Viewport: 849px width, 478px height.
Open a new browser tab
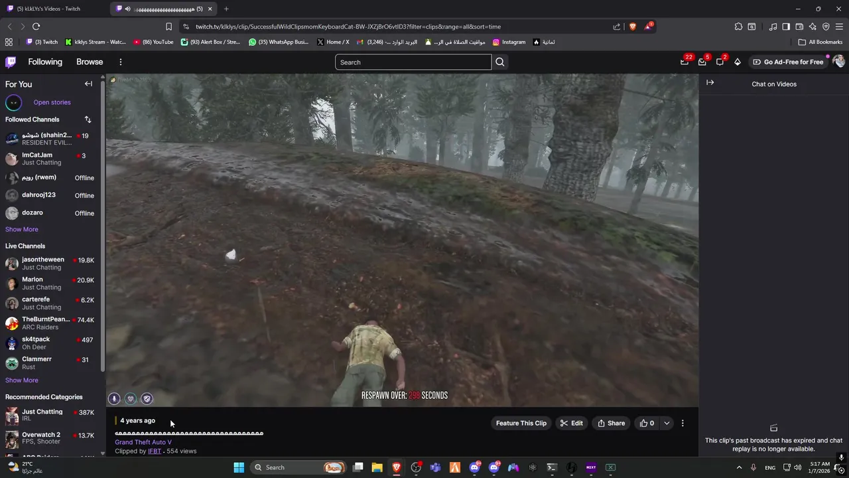pos(226,9)
